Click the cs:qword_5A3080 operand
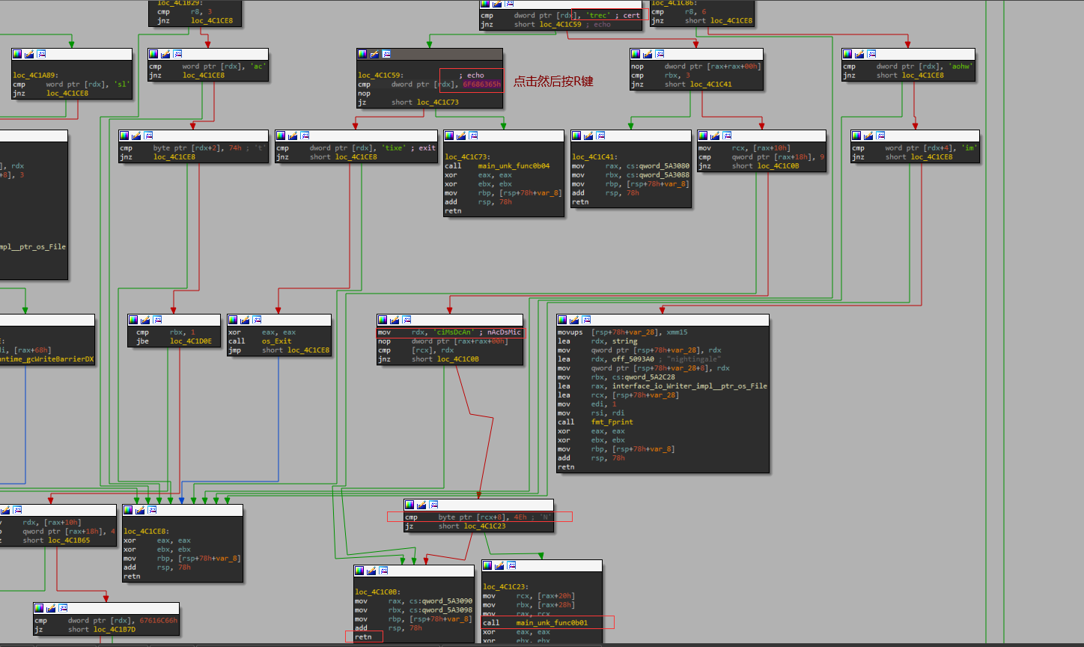Screen dimensions: 1084x647 [657, 166]
